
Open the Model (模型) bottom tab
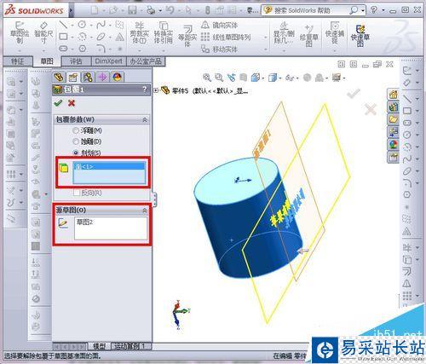(x=99, y=346)
